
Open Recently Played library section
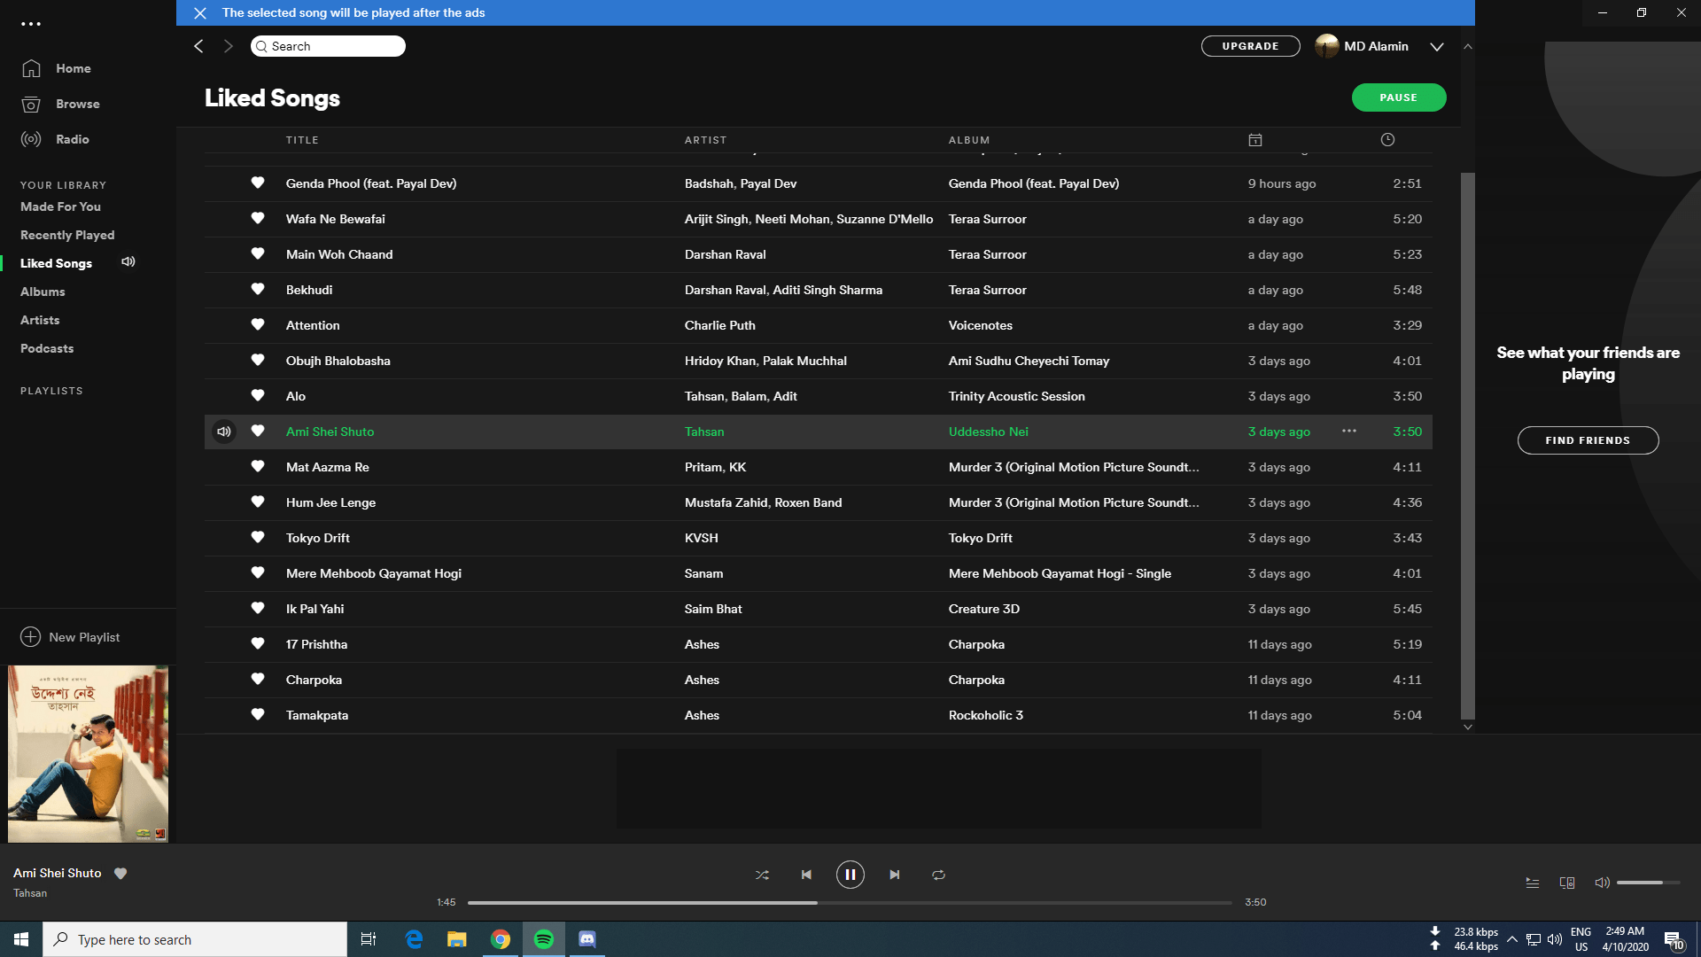point(67,235)
